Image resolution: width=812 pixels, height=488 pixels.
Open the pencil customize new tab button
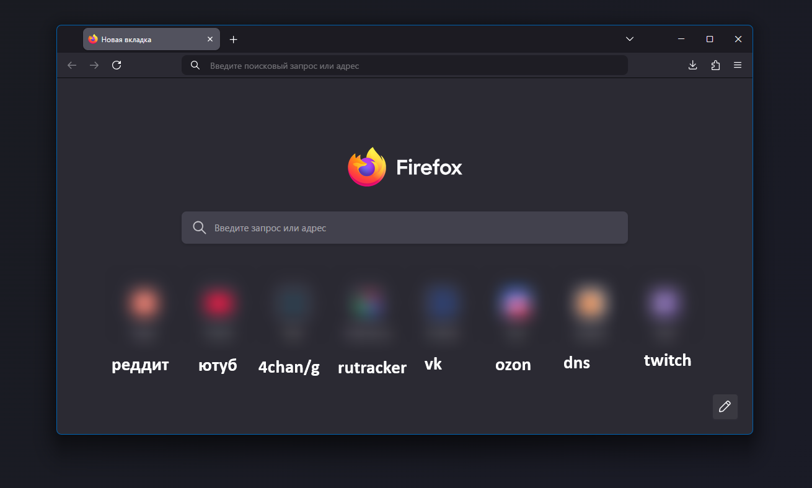[725, 407]
